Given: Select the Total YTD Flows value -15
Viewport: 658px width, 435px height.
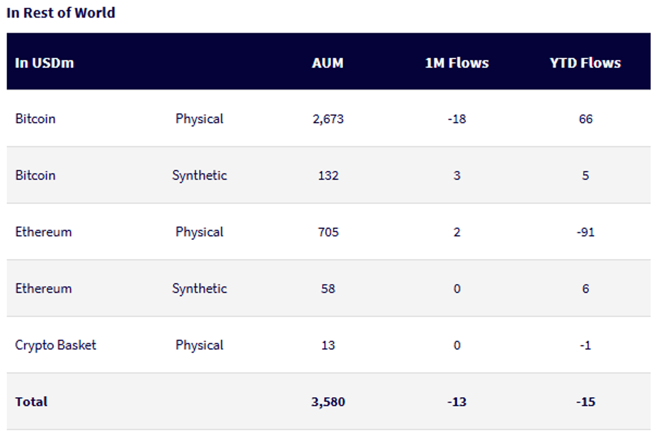Looking at the screenshot, I should pyautogui.click(x=586, y=402).
